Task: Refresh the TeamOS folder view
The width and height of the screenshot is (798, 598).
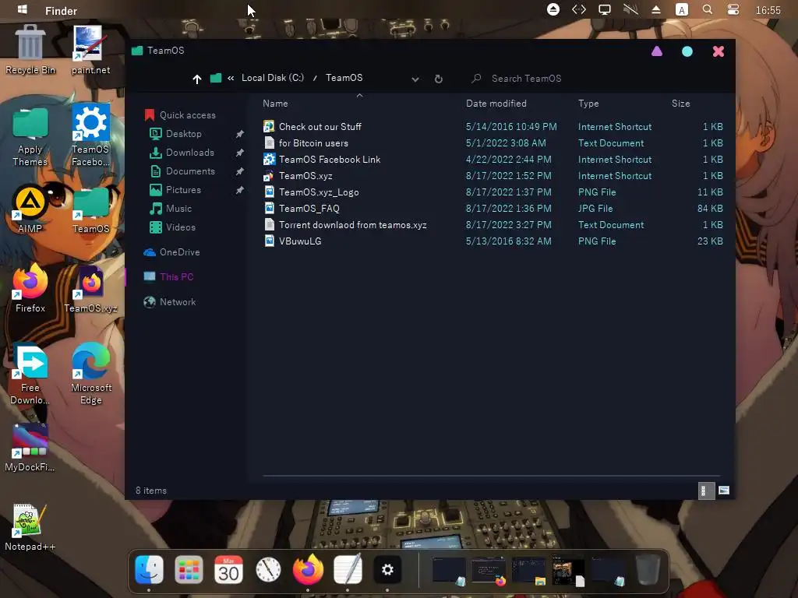Action: (x=438, y=79)
